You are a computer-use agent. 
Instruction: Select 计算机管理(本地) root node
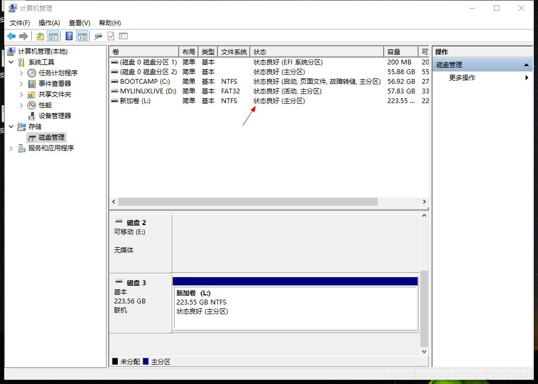(43, 52)
